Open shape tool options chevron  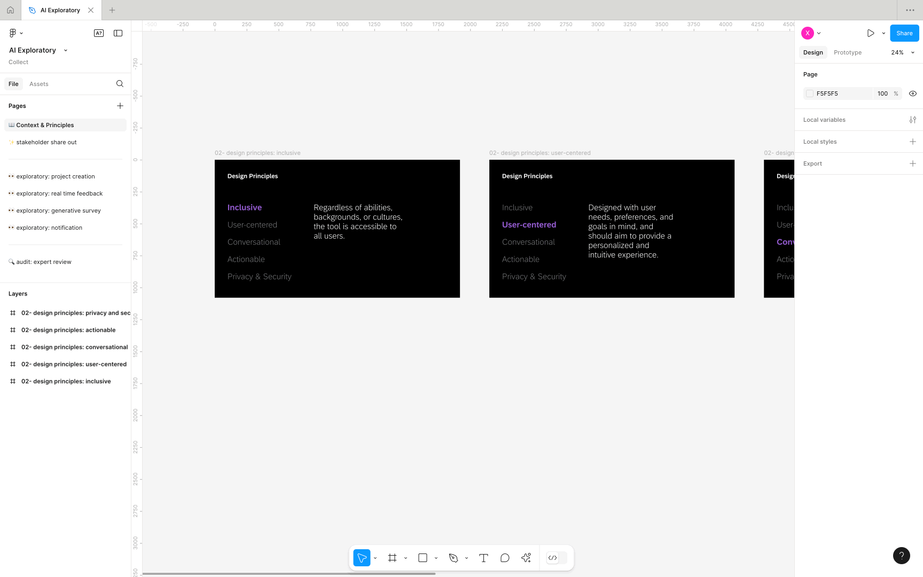[x=436, y=558]
